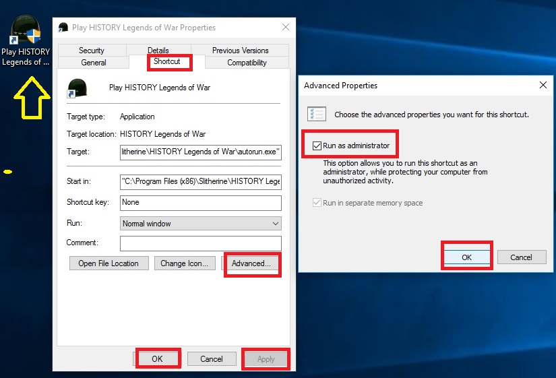
Task: Open the Compatibility tab
Action: pyautogui.click(x=247, y=63)
